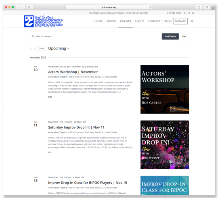Reload the page with the refresh icon
Image resolution: width=222 pixels, height=200 pixels.
click(151, 7)
